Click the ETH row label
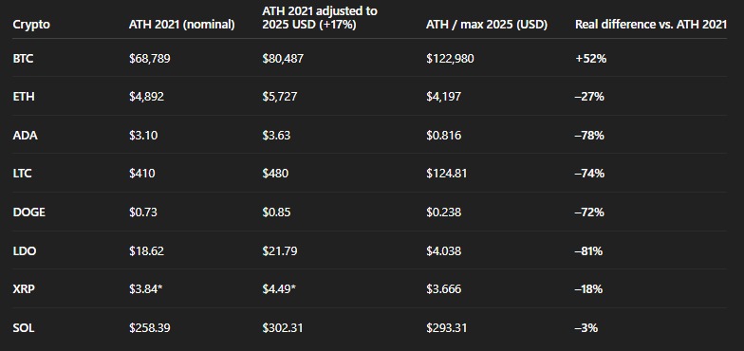 point(24,97)
